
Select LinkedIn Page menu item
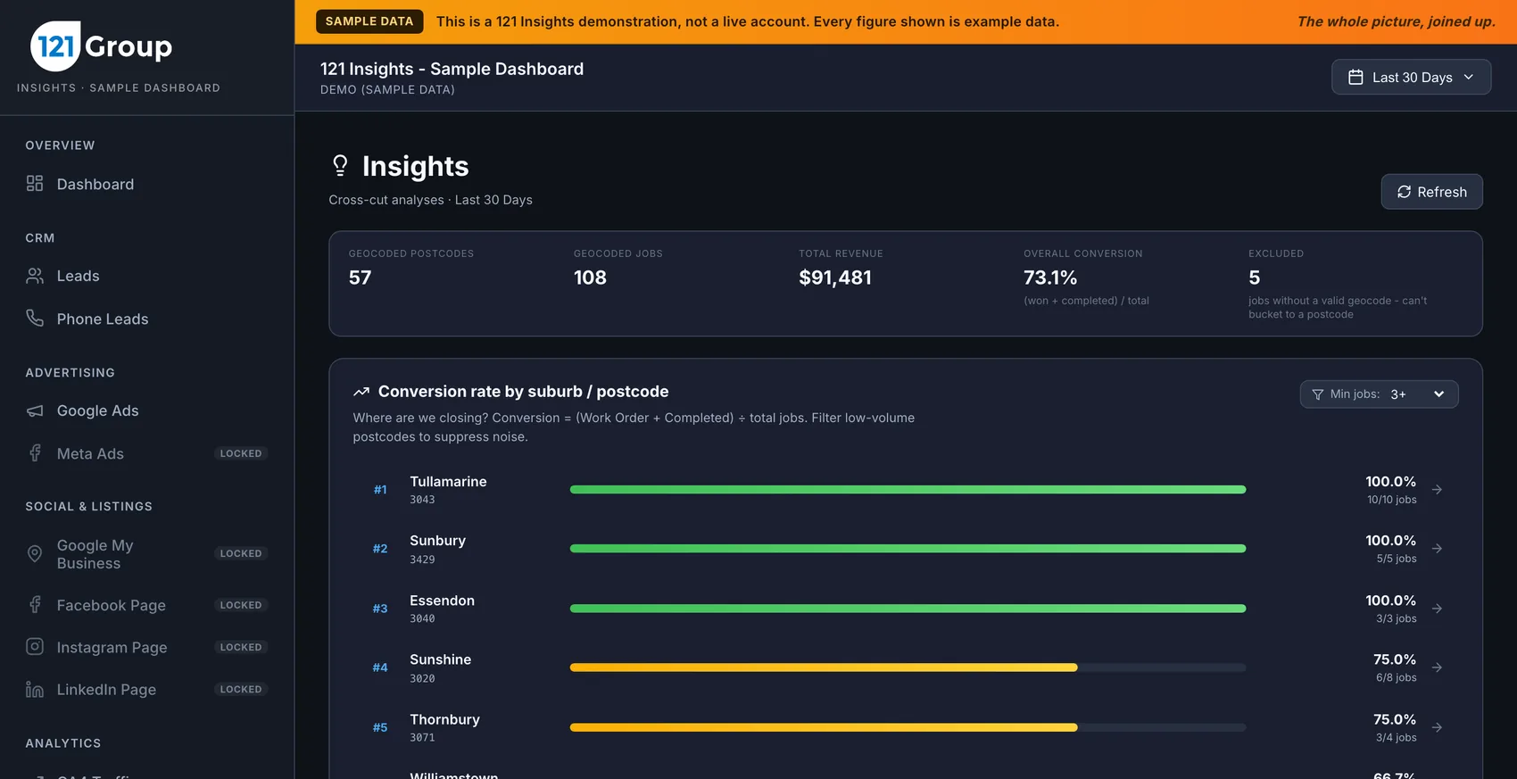pos(147,689)
